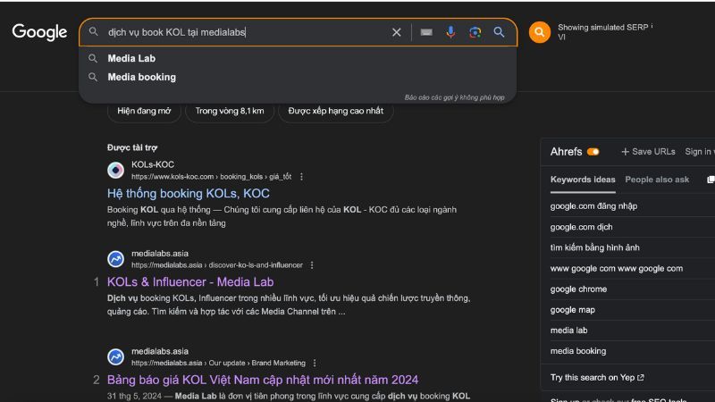The height and width of the screenshot is (402, 715).
Task: Select keyword 'tìm kiếm bằng hình ảnh'
Action: pyautogui.click(x=594, y=247)
